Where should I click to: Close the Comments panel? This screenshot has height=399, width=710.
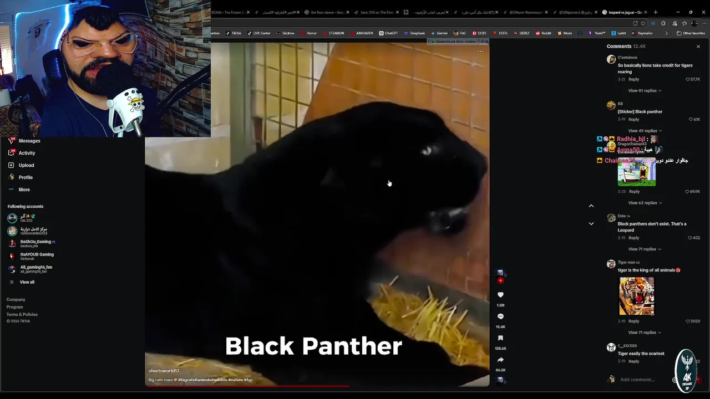[x=698, y=47]
